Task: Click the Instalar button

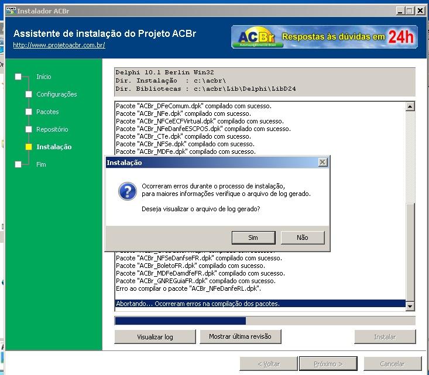Action: point(385,337)
